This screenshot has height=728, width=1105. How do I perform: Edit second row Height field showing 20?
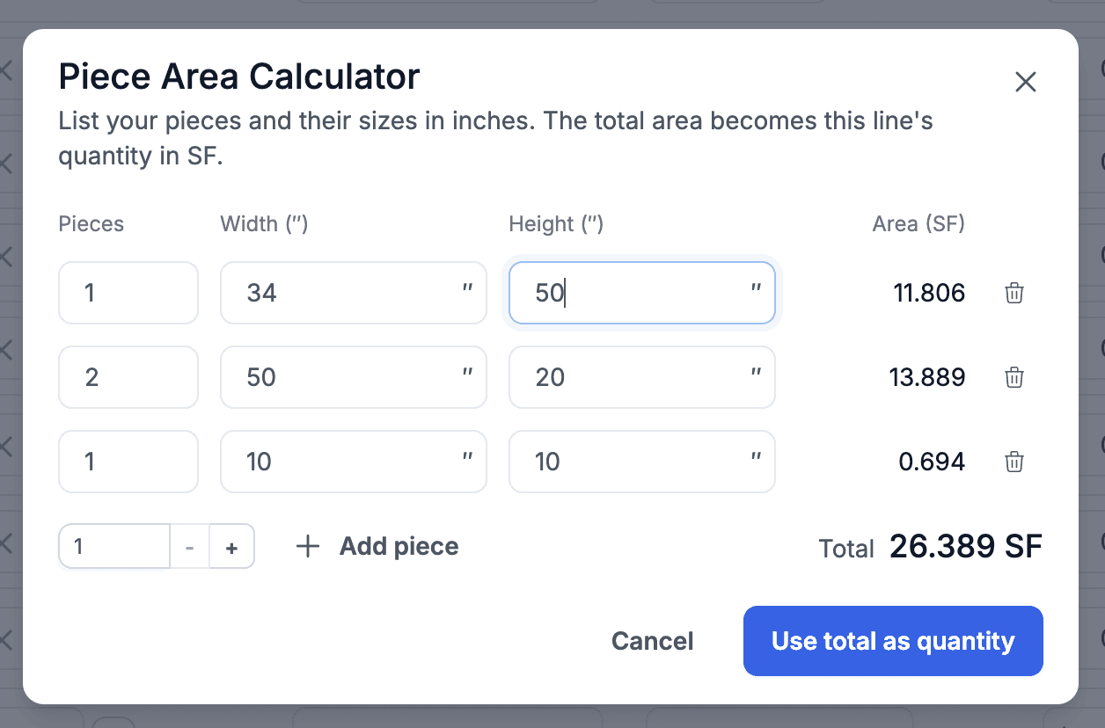pyautogui.click(x=642, y=377)
